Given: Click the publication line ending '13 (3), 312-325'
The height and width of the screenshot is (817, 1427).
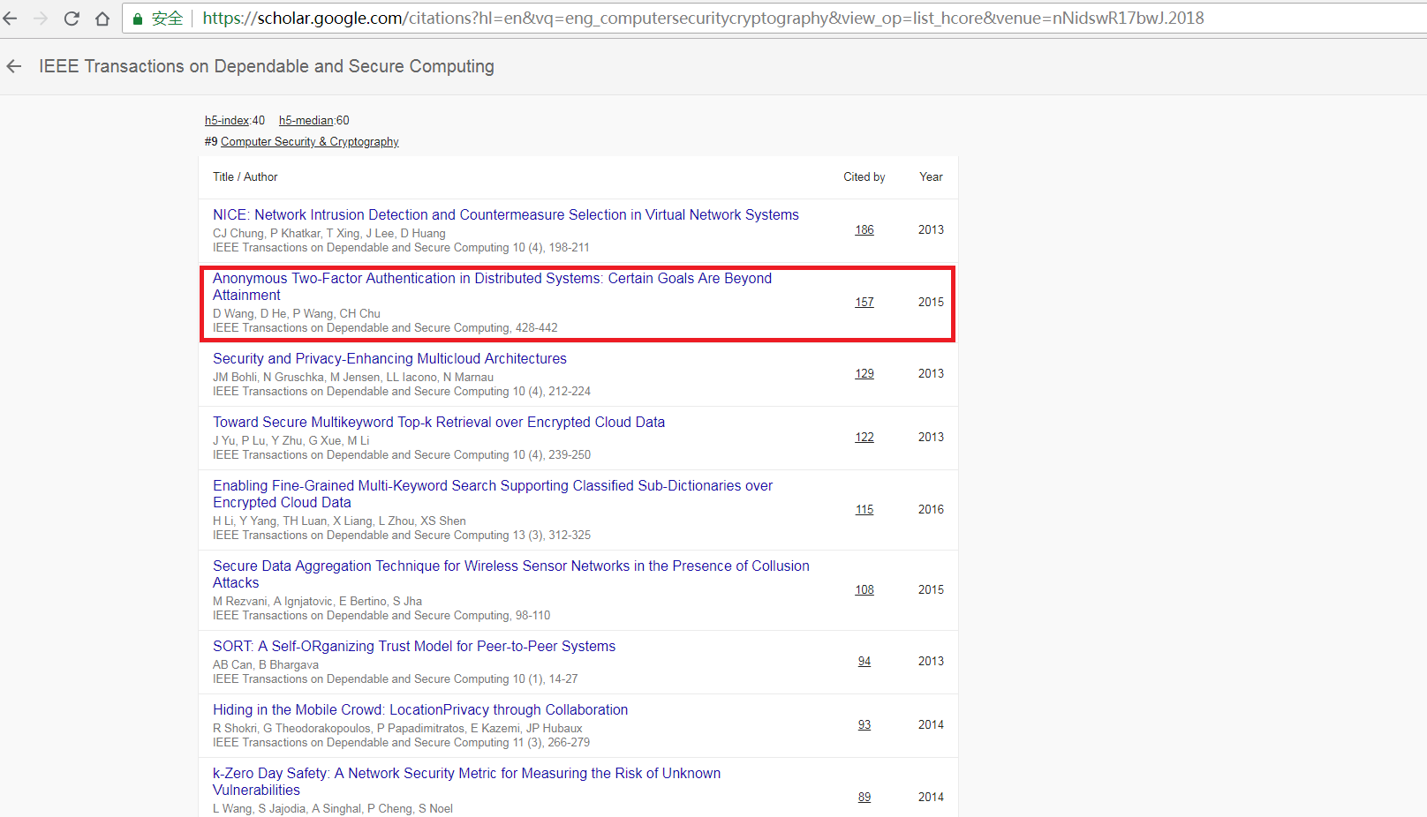Looking at the screenshot, I should [x=402, y=536].
